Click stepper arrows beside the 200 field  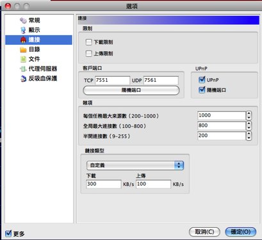249,136
